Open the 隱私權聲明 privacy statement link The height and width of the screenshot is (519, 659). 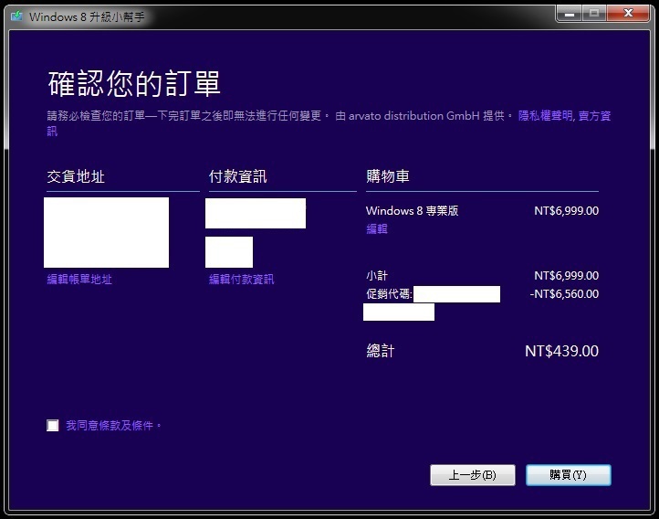click(x=546, y=116)
